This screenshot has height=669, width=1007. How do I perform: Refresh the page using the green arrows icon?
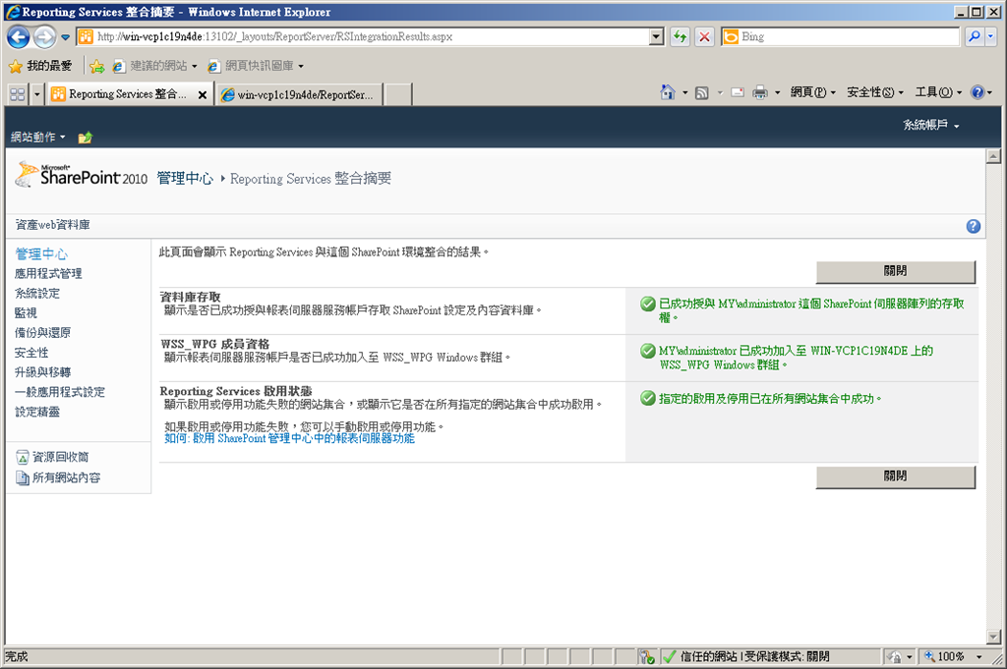(680, 36)
